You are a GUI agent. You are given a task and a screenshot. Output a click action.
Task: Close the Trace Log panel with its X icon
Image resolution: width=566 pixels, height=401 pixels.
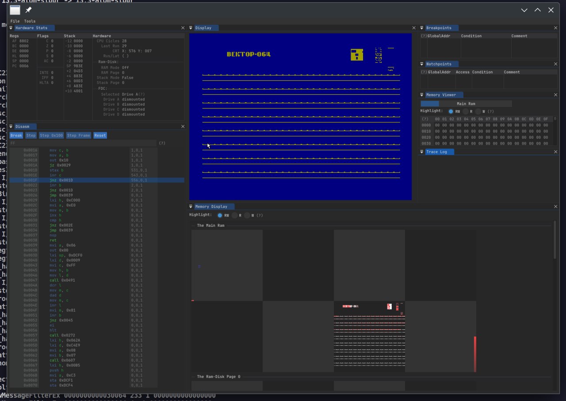click(556, 152)
